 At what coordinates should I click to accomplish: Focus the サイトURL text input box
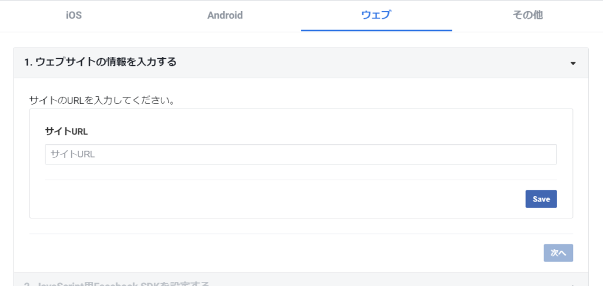[x=301, y=154]
